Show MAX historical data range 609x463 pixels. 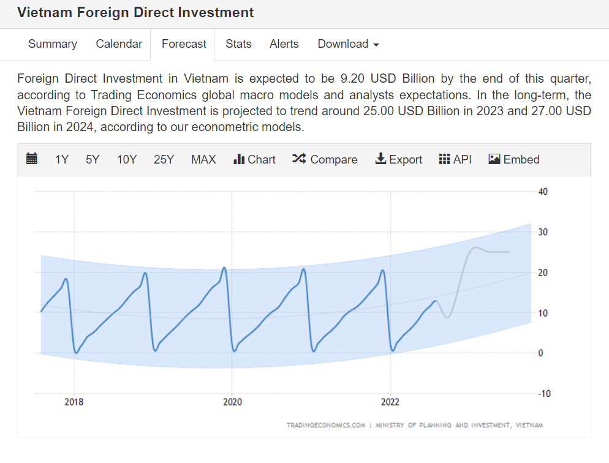click(203, 159)
